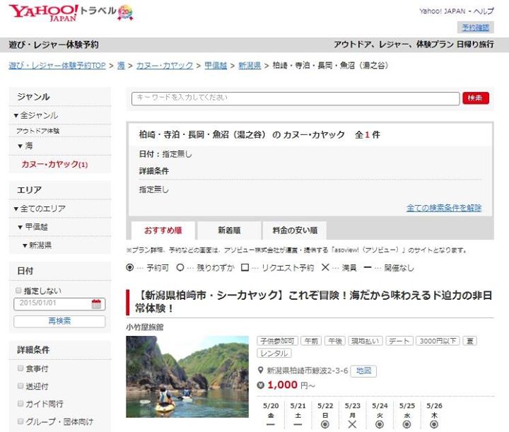Click the map pin icon beside address
The height and width of the screenshot is (432, 509).
pos(260,370)
